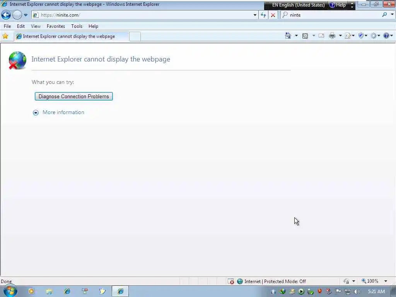Click the blue magnifier Search button
396x297 pixels.
coord(384,15)
